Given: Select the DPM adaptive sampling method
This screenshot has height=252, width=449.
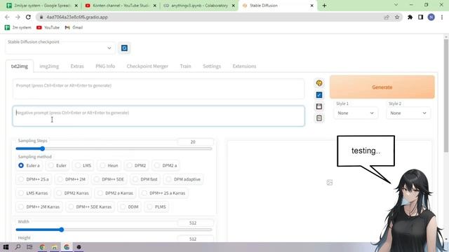Looking at the screenshot, I should (184, 179).
